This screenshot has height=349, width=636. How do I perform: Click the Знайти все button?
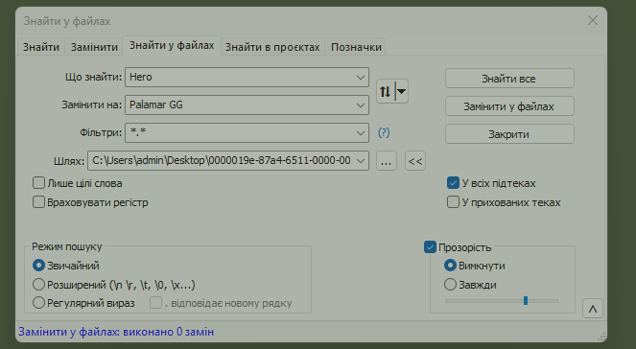[x=509, y=79]
